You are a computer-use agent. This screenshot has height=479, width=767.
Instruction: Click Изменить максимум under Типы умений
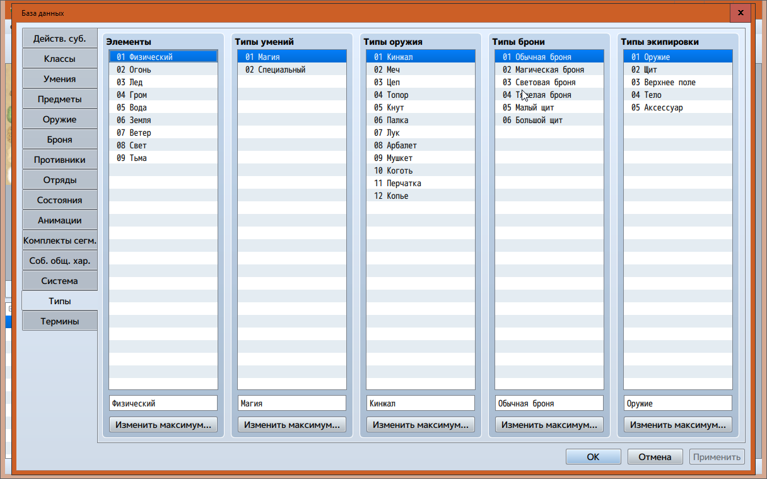click(292, 425)
